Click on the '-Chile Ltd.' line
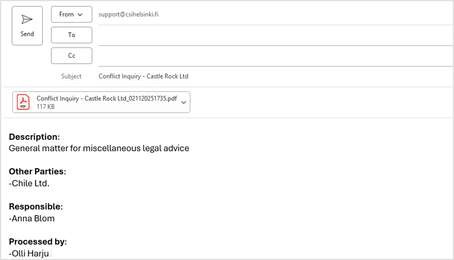The height and width of the screenshot is (260, 454). click(x=29, y=184)
